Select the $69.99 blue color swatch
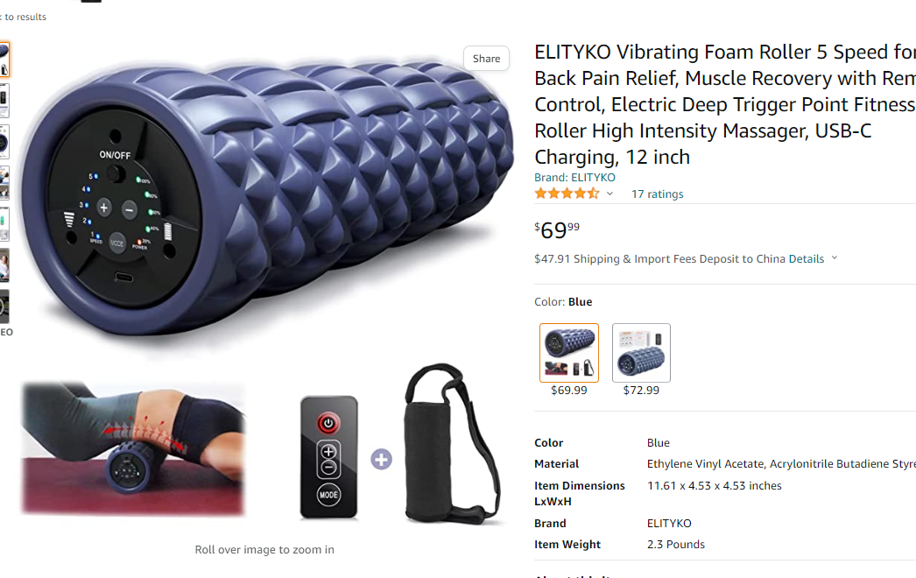Image resolution: width=916 pixels, height=578 pixels. pyautogui.click(x=569, y=353)
